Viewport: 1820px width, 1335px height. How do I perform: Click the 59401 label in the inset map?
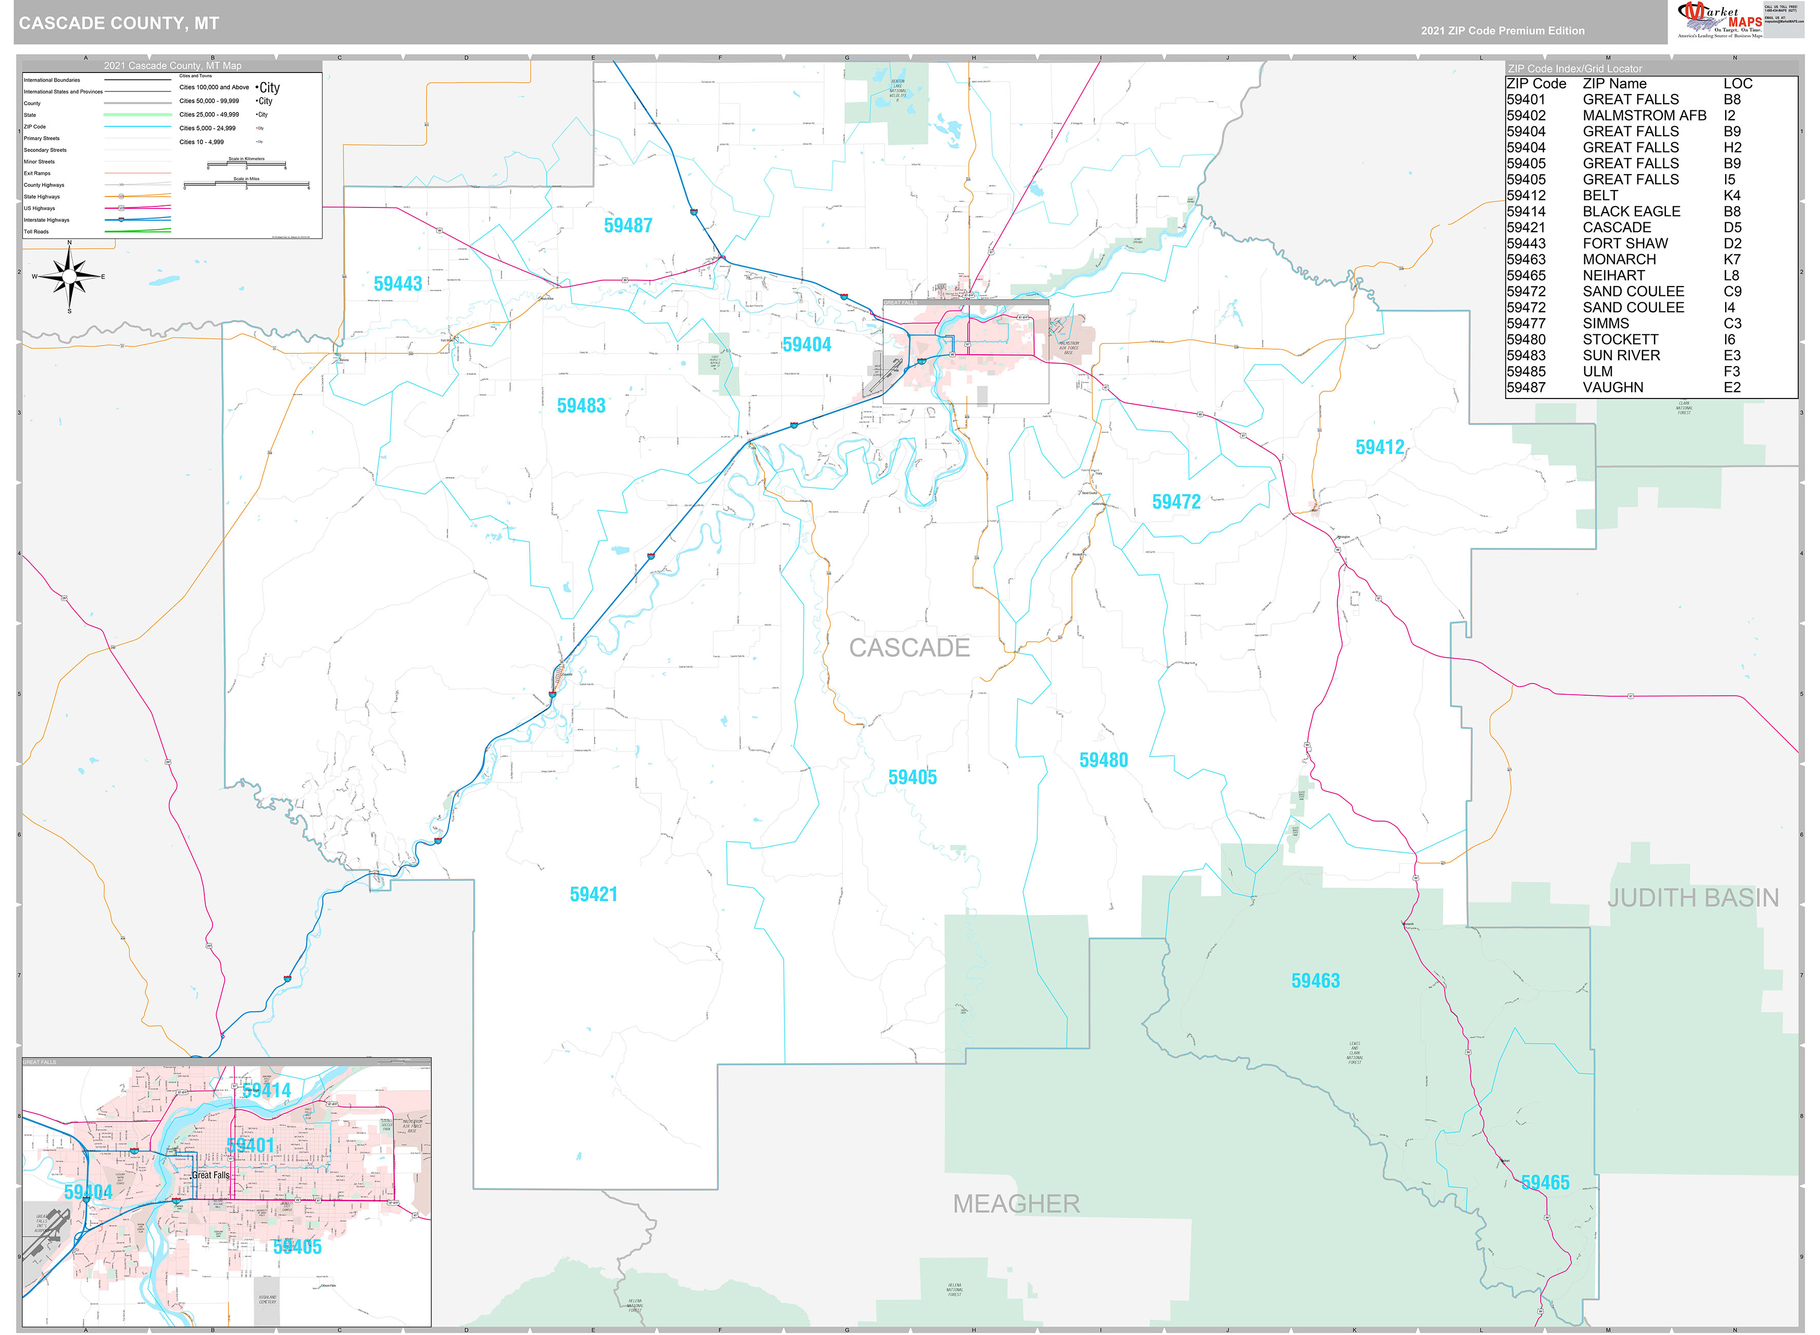[x=251, y=1146]
